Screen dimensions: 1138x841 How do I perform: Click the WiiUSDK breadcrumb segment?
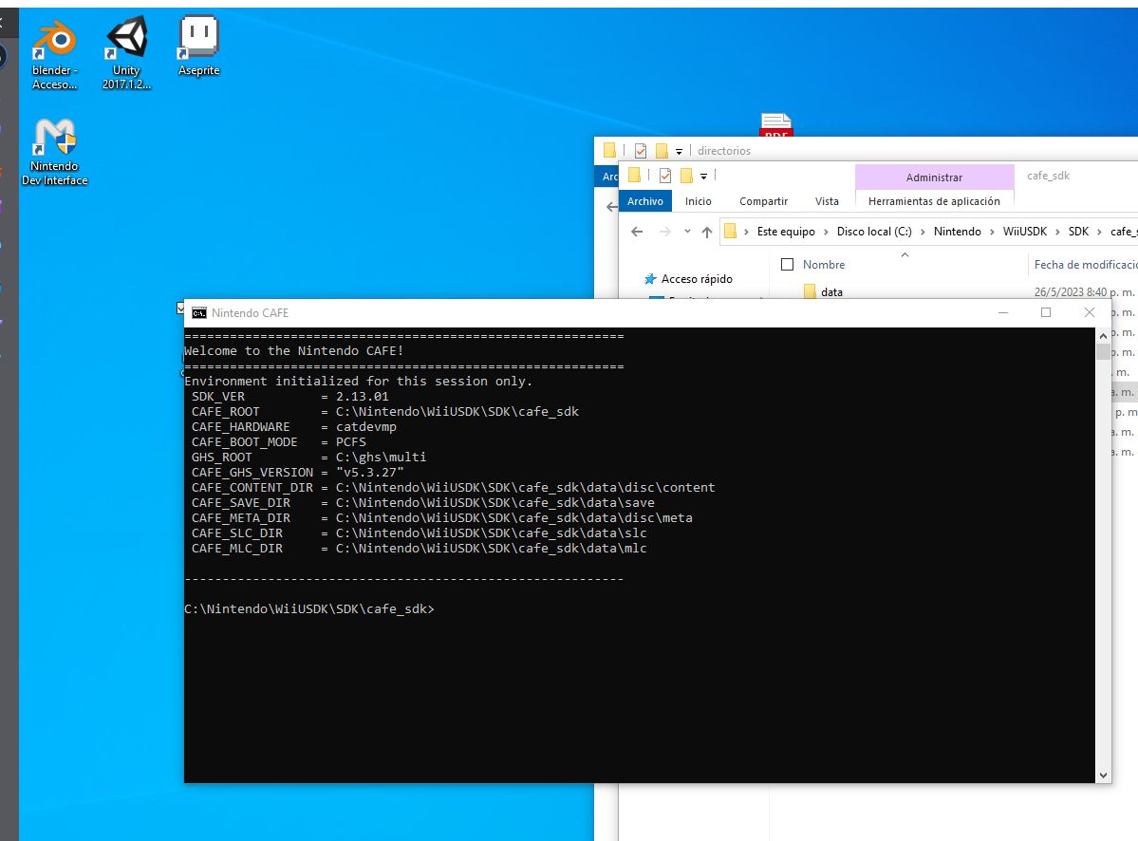(1025, 232)
